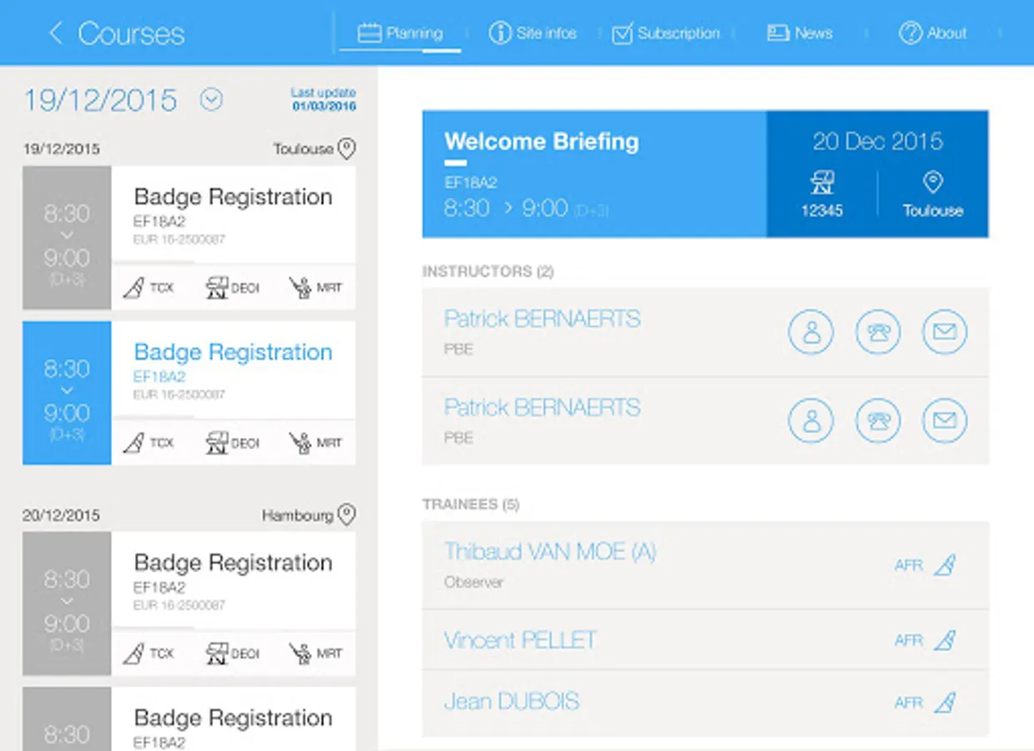Open the About tab
The height and width of the screenshot is (751, 1034).
click(932, 33)
